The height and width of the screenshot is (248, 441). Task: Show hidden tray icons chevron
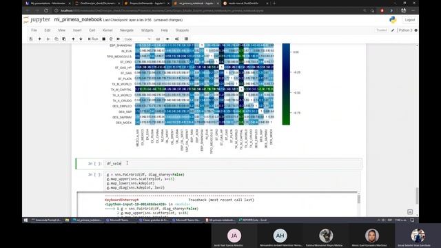click(378, 220)
